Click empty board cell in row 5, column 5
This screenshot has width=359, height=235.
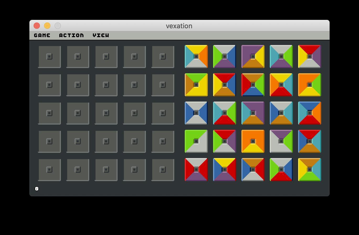(x=163, y=170)
